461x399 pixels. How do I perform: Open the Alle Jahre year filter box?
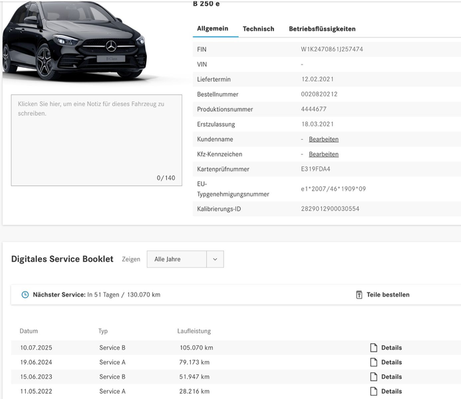(x=185, y=259)
